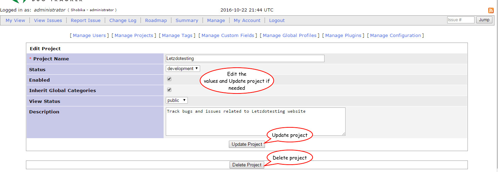Viewport: 498px width, 172px height.
Task: Open Summary menu item
Action: click(187, 20)
